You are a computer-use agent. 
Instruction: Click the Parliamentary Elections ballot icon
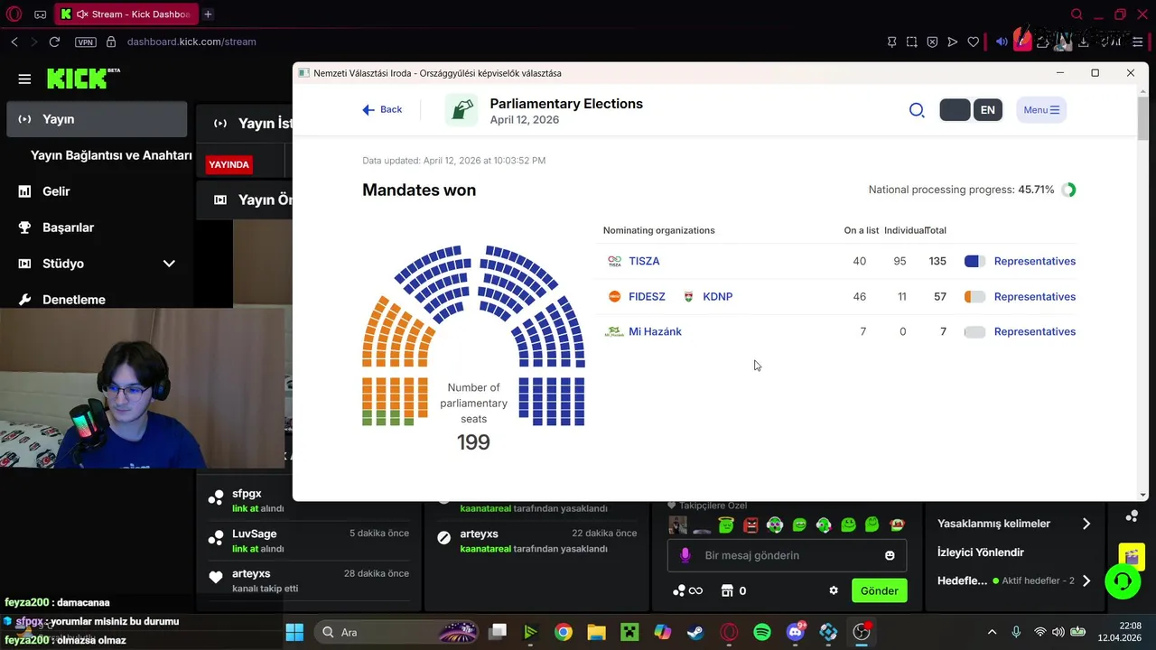point(461,110)
